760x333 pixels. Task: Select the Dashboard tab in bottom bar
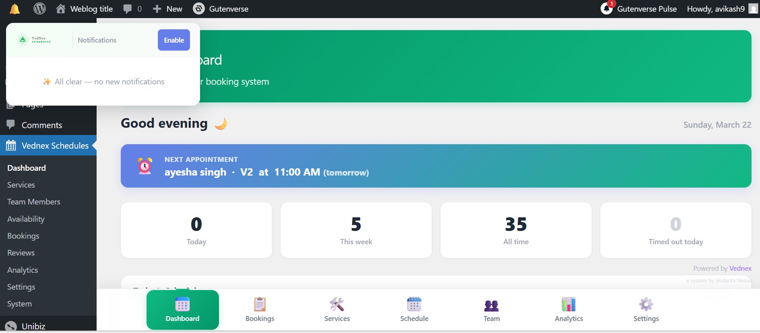pos(182,310)
